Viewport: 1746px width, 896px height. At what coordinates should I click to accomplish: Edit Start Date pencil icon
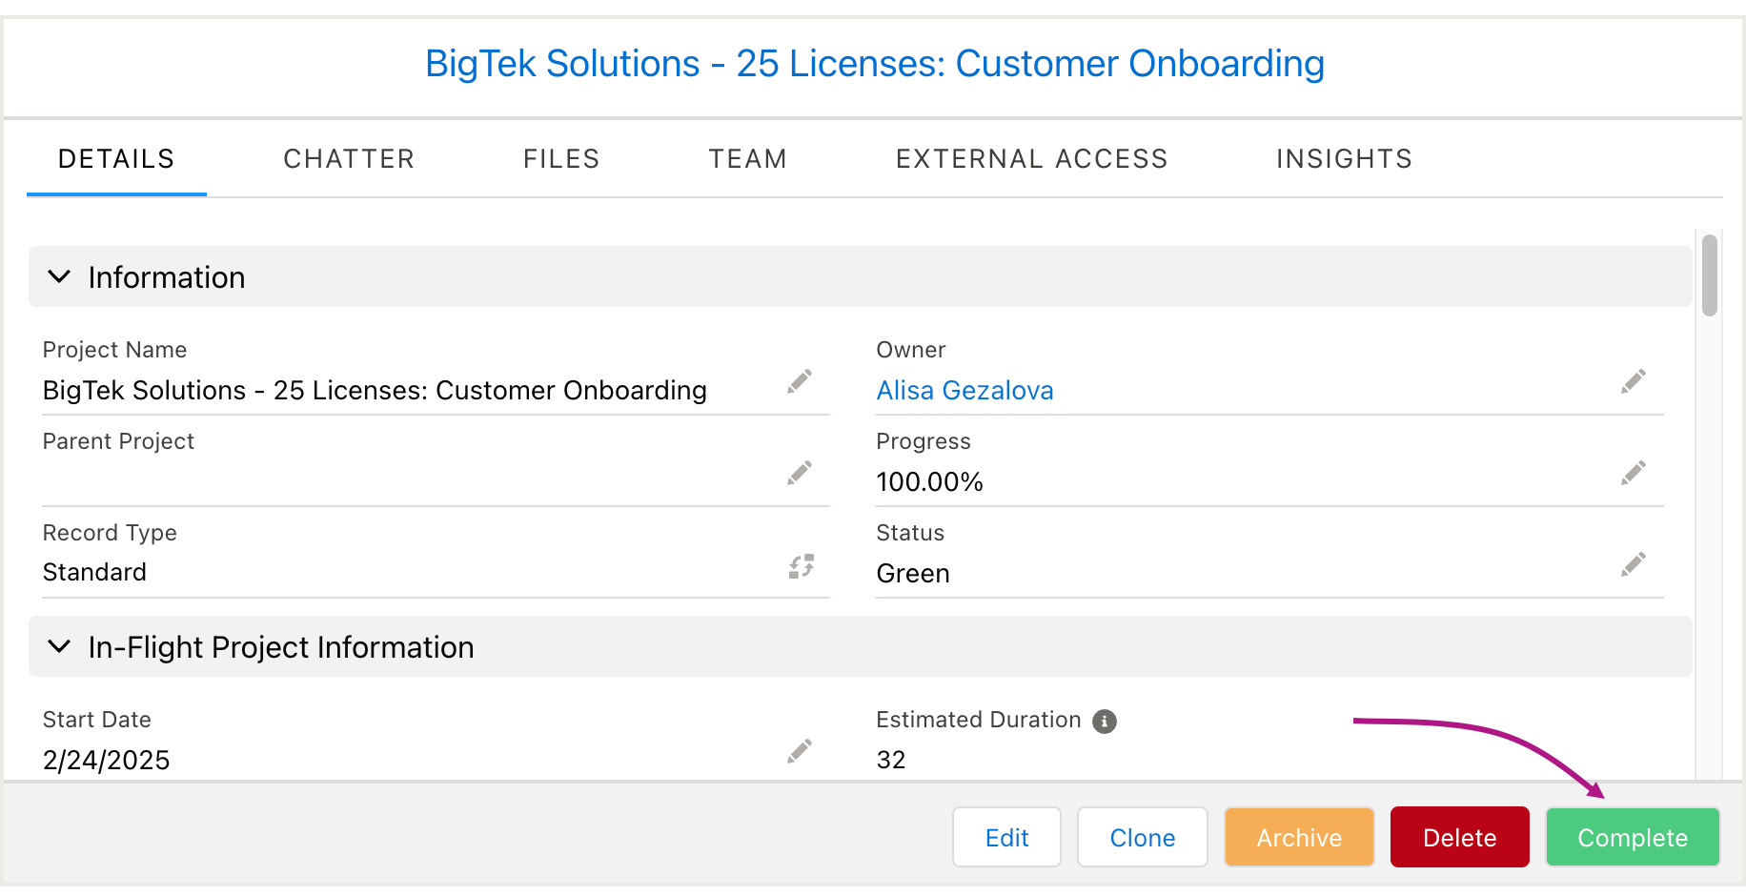click(x=800, y=751)
